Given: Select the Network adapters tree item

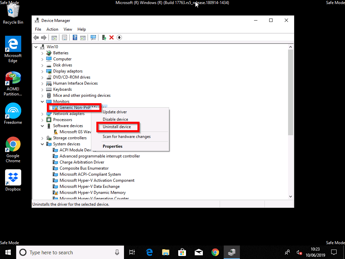Looking at the screenshot, I should tap(69, 114).
